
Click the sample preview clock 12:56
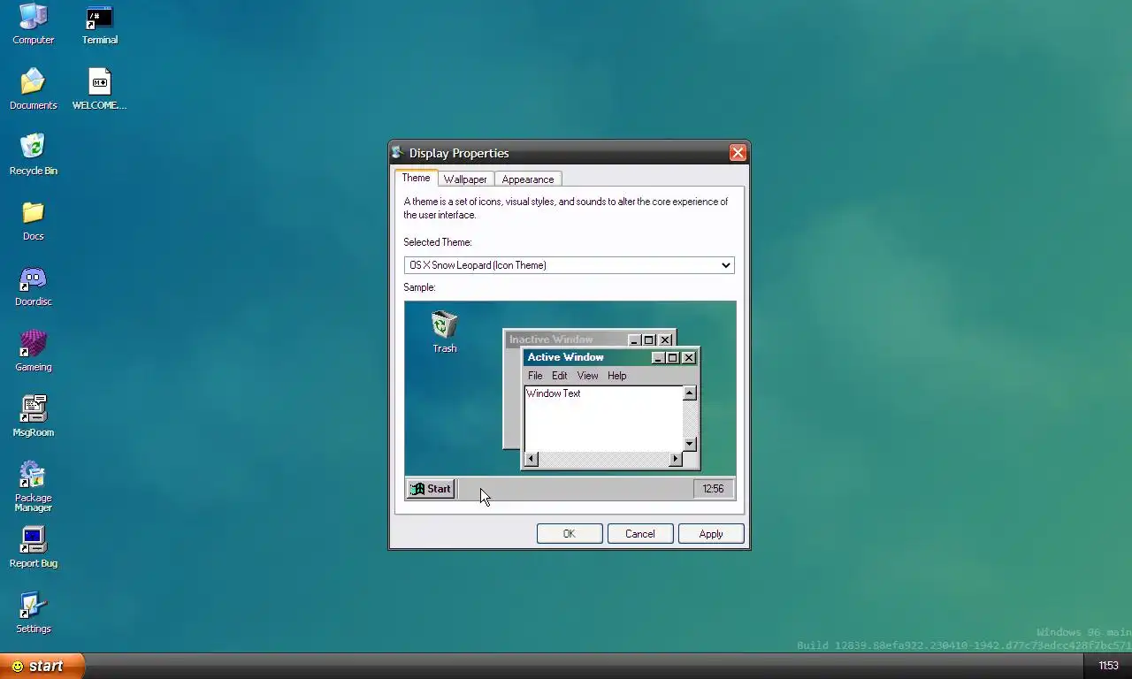tap(713, 489)
